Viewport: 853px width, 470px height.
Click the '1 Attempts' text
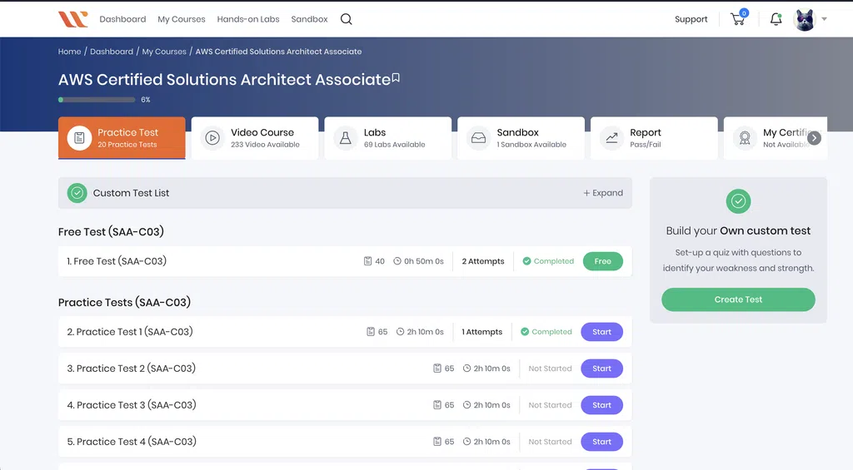coord(482,332)
